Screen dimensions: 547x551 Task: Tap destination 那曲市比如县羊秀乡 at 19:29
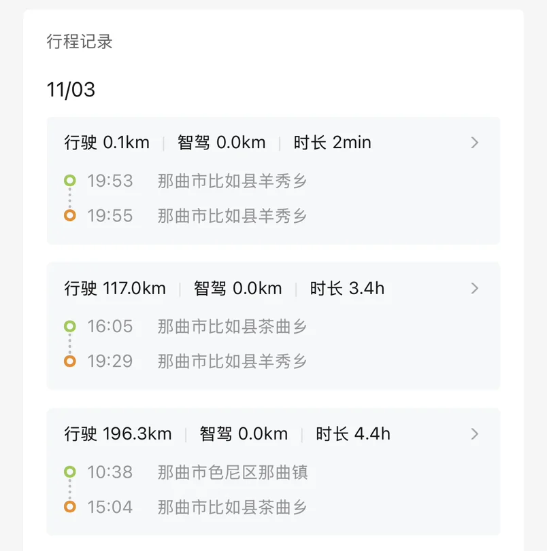coord(233,361)
